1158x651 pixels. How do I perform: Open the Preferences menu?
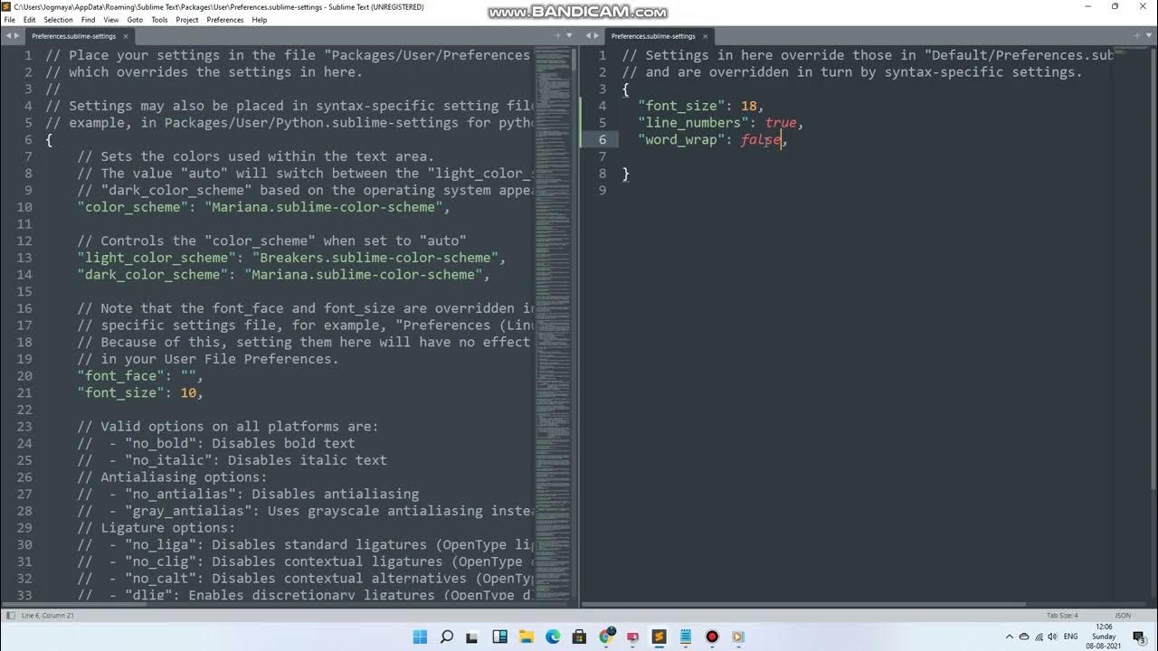[x=224, y=19]
